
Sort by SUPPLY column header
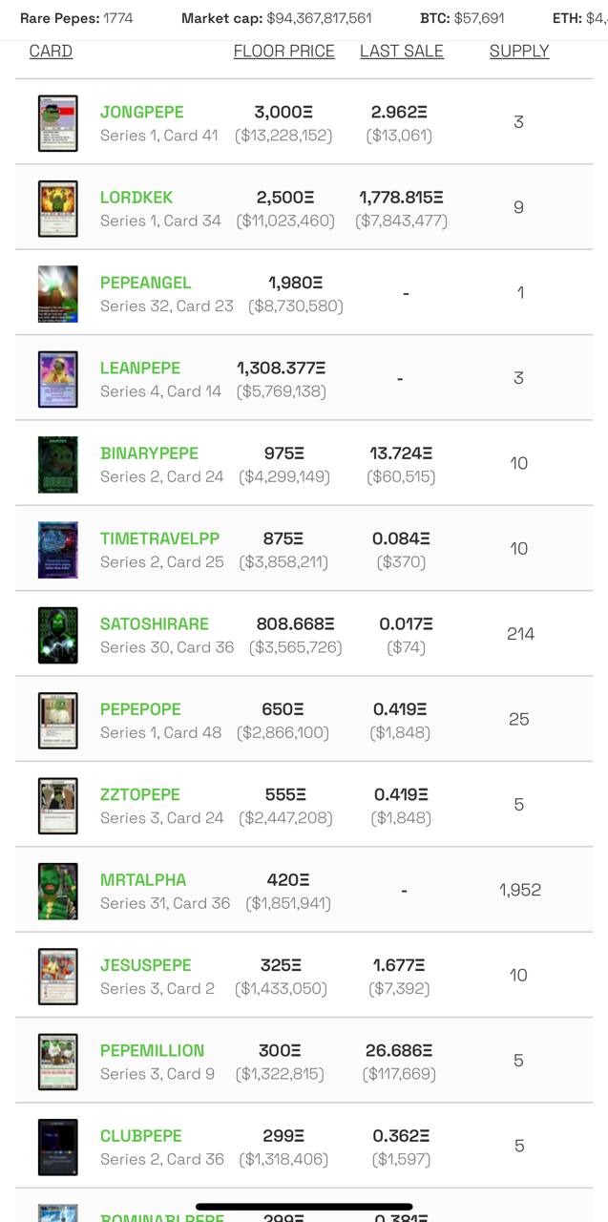519,51
